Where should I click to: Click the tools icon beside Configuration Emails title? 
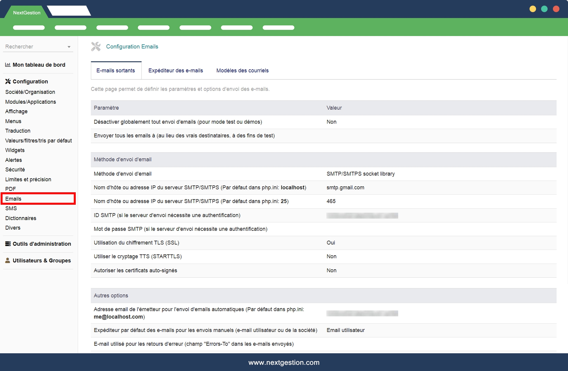pyautogui.click(x=96, y=47)
